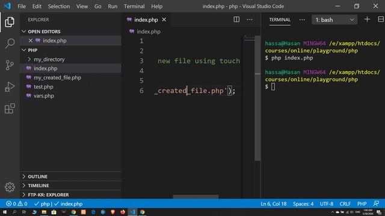Open the Extensions view
Image resolution: width=385 pixels, height=216 pixels.
[x=10, y=109]
